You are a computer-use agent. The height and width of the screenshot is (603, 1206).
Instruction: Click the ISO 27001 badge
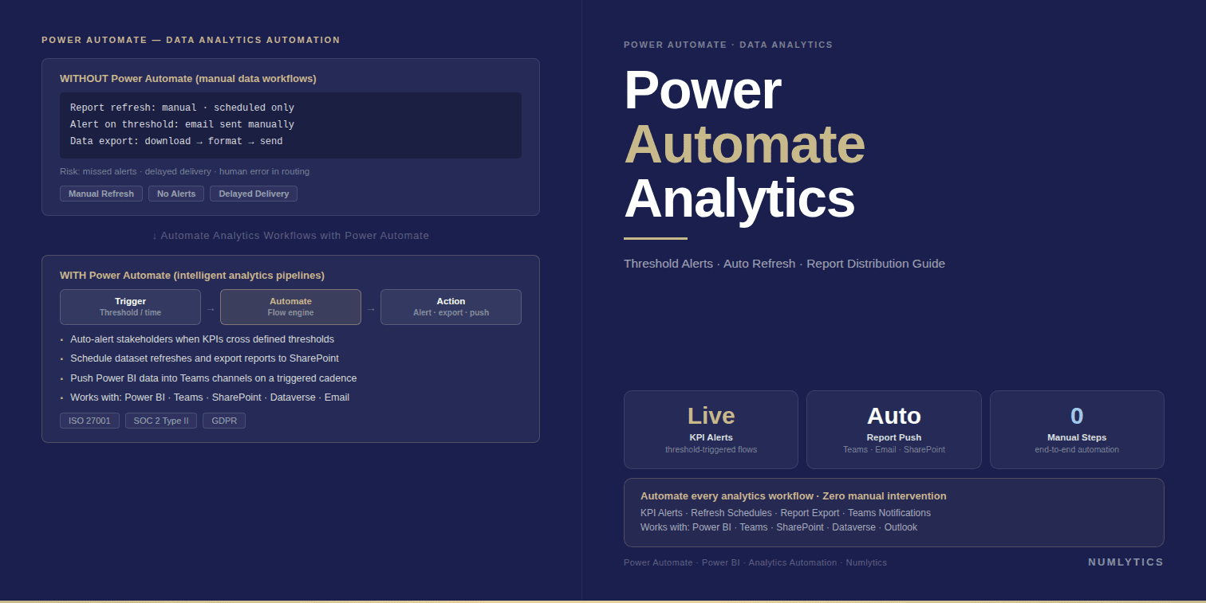click(x=89, y=421)
